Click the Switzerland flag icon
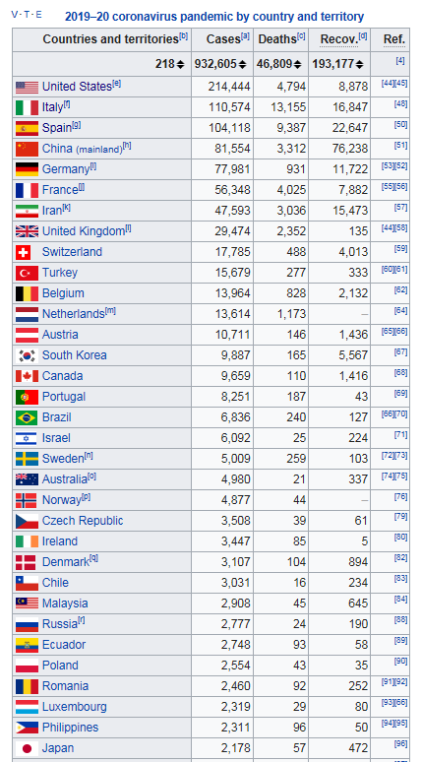The width and height of the screenshot is (422, 762). click(23, 252)
